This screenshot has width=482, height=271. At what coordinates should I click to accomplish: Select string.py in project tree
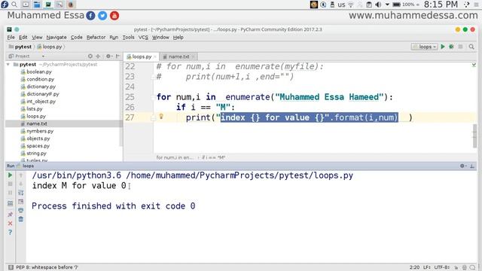pos(33,154)
